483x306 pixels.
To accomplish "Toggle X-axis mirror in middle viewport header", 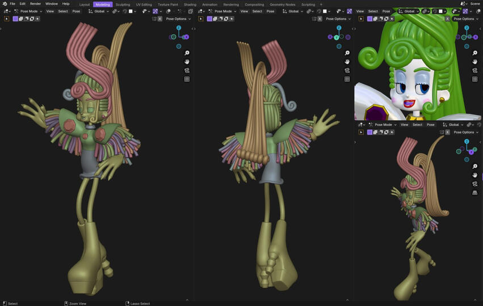I will pyautogui.click(x=320, y=19).
